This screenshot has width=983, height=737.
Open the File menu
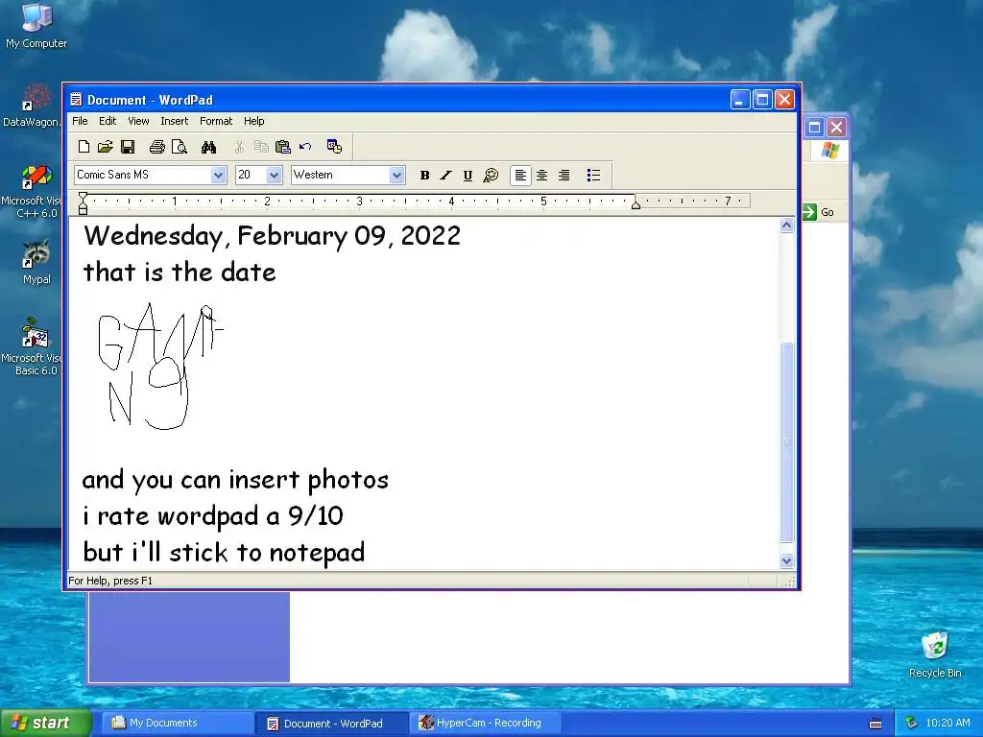coord(80,121)
